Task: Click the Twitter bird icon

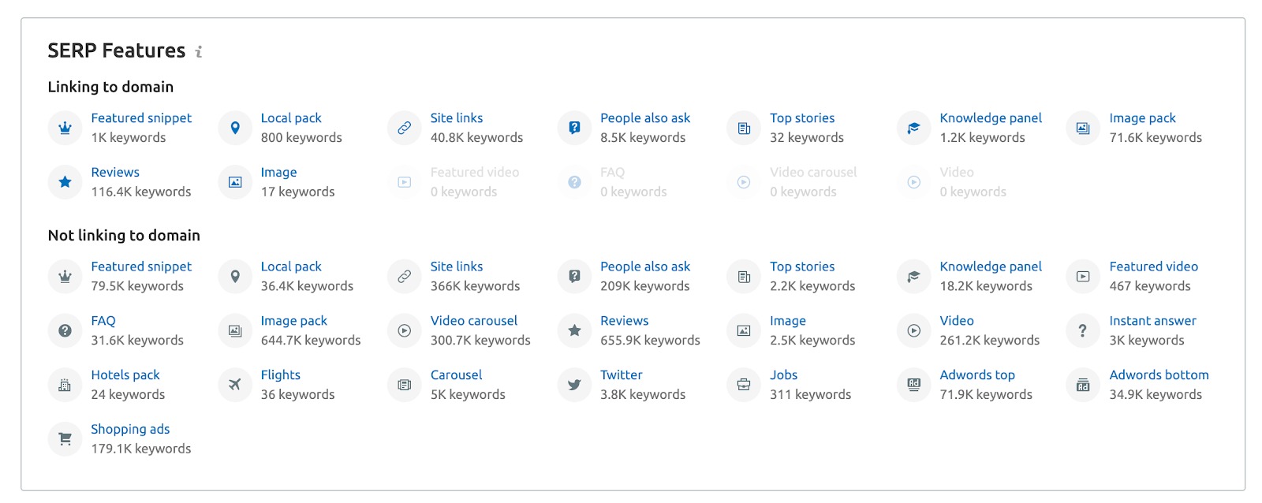Action: click(x=573, y=385)
